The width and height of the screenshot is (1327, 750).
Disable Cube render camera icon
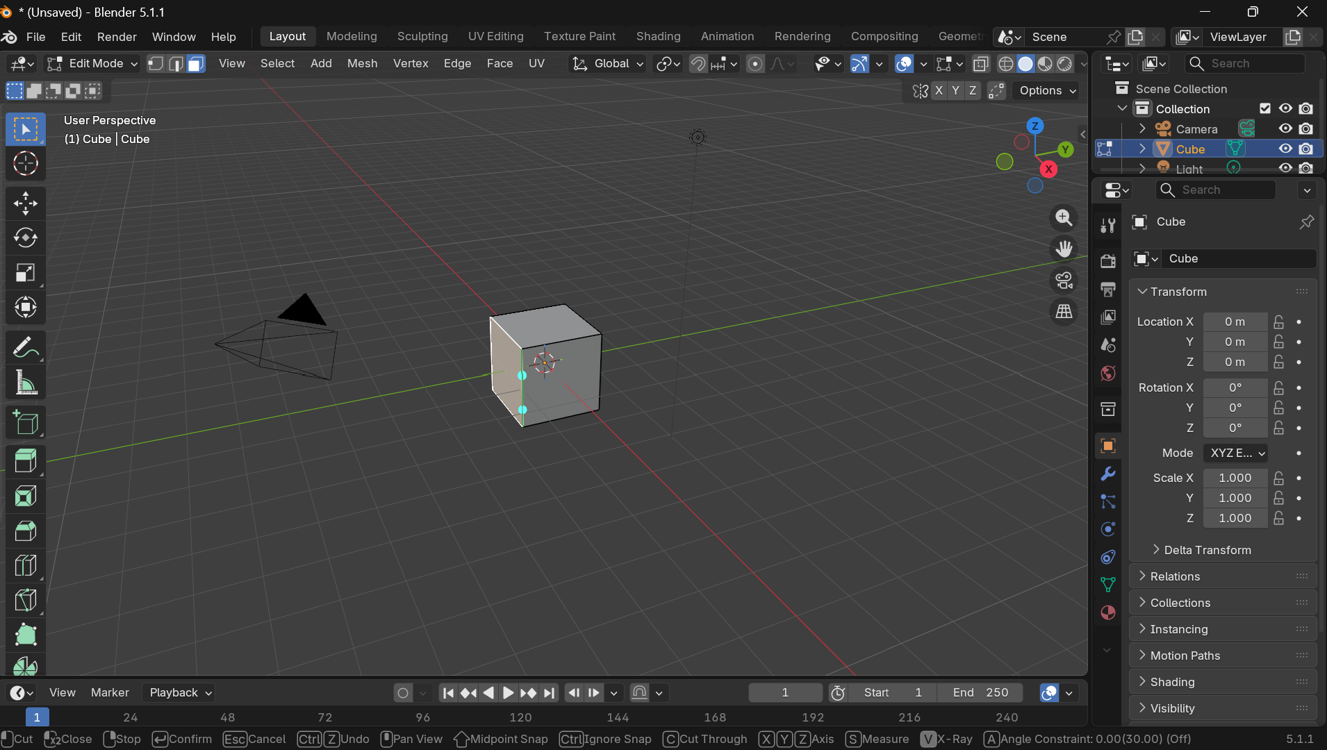1306,149
